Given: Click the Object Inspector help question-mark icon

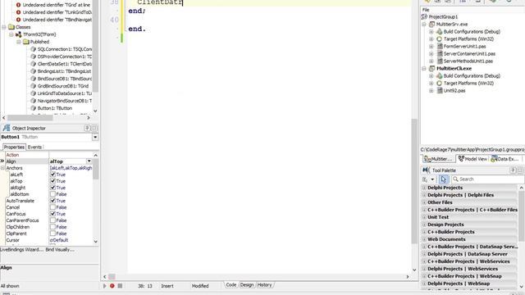Looking at the screenshot, I should [87, 128].
